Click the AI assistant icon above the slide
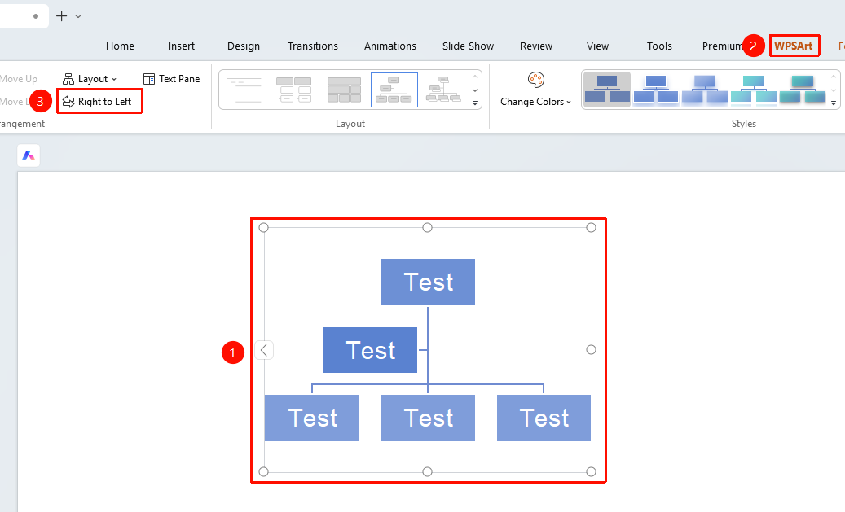The width and height of the screenshot is (845, 512). (x=29, y=155)
